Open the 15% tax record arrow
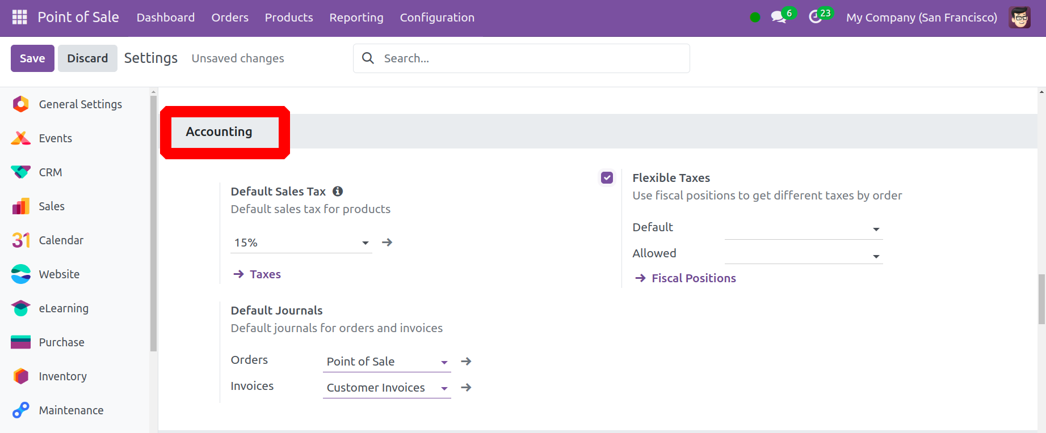 [387, 243]
